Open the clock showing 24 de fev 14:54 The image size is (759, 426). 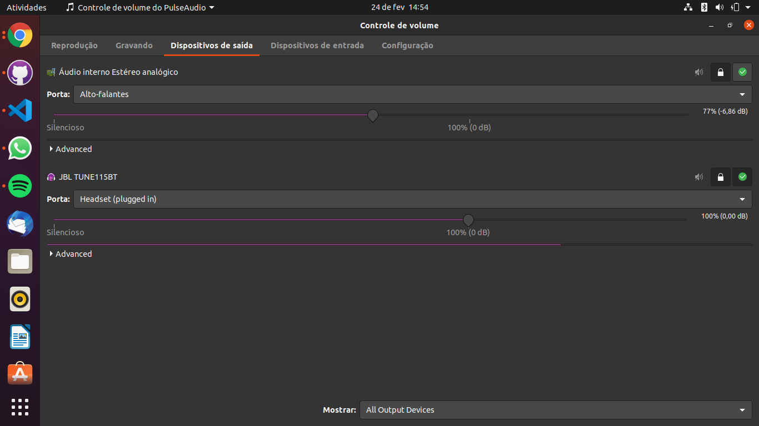point(400,8)
